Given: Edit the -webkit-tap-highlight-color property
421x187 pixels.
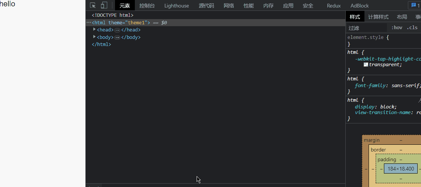Looking at the screenshot, I should [x=388, y=59].
